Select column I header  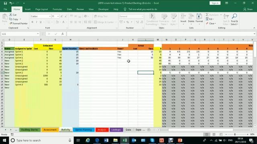[98, 40]
